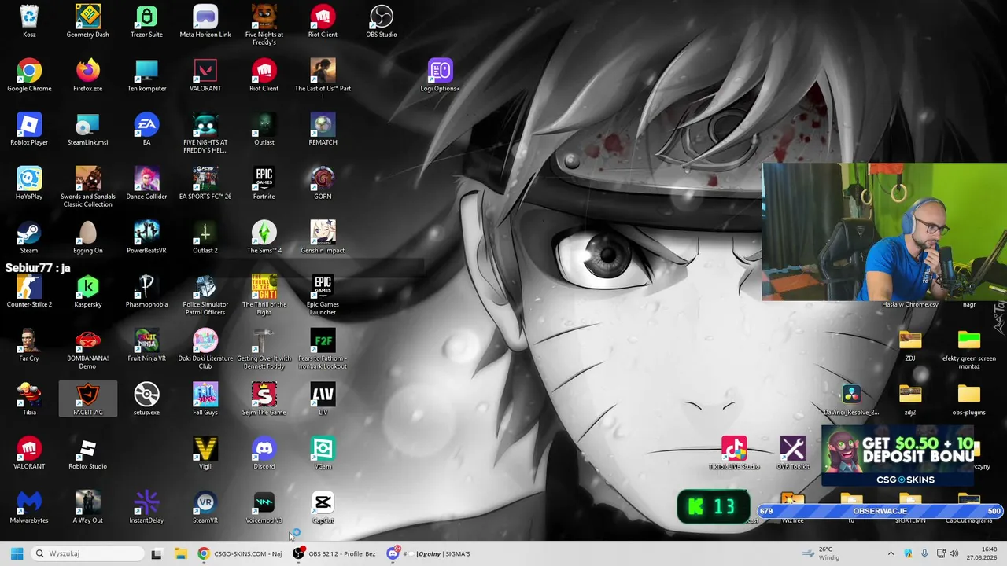Launch VCam from the desktop

point(323,454)
